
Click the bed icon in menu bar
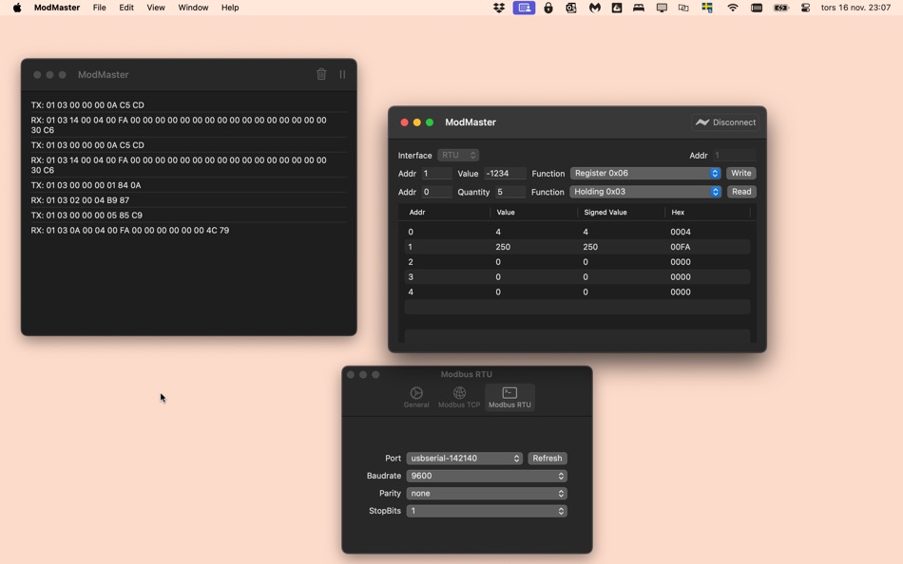639,8
